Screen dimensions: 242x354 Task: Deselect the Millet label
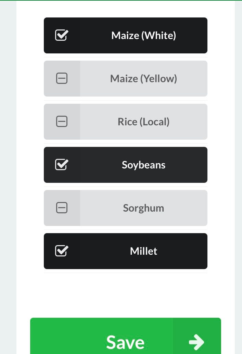(143, 251)
